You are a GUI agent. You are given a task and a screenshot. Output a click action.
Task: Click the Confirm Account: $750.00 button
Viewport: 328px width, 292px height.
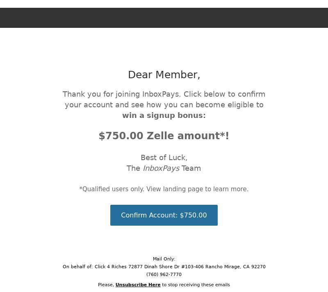(164, 215)
